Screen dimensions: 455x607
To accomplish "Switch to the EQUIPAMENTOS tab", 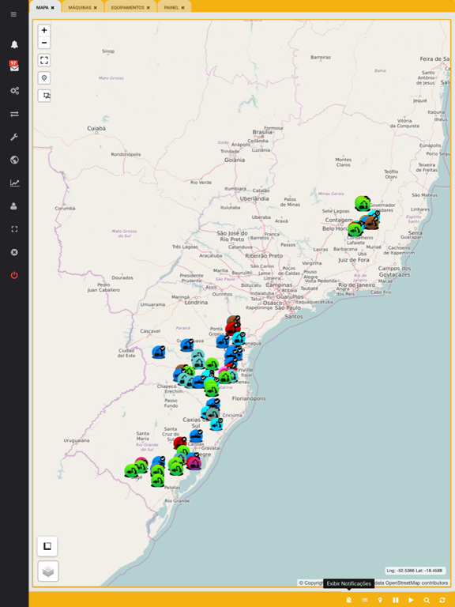I will point(127,7).
